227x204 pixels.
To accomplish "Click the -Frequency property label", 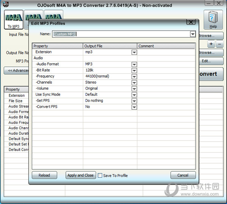I will [x=45, y=76].
